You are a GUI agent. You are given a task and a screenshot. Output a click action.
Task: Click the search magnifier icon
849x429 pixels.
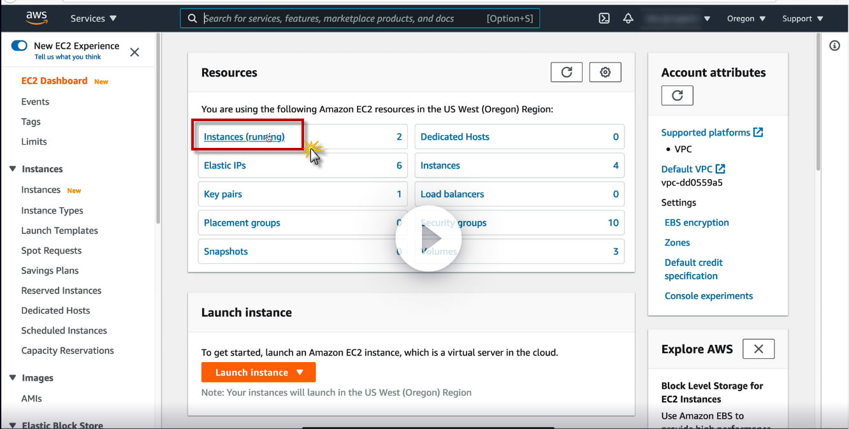pos(192,18)
